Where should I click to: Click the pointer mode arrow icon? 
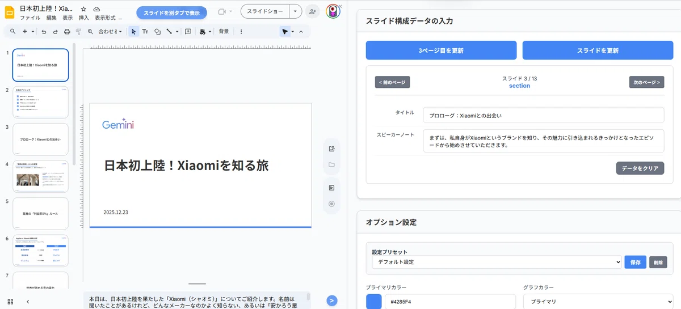point(284,32)
